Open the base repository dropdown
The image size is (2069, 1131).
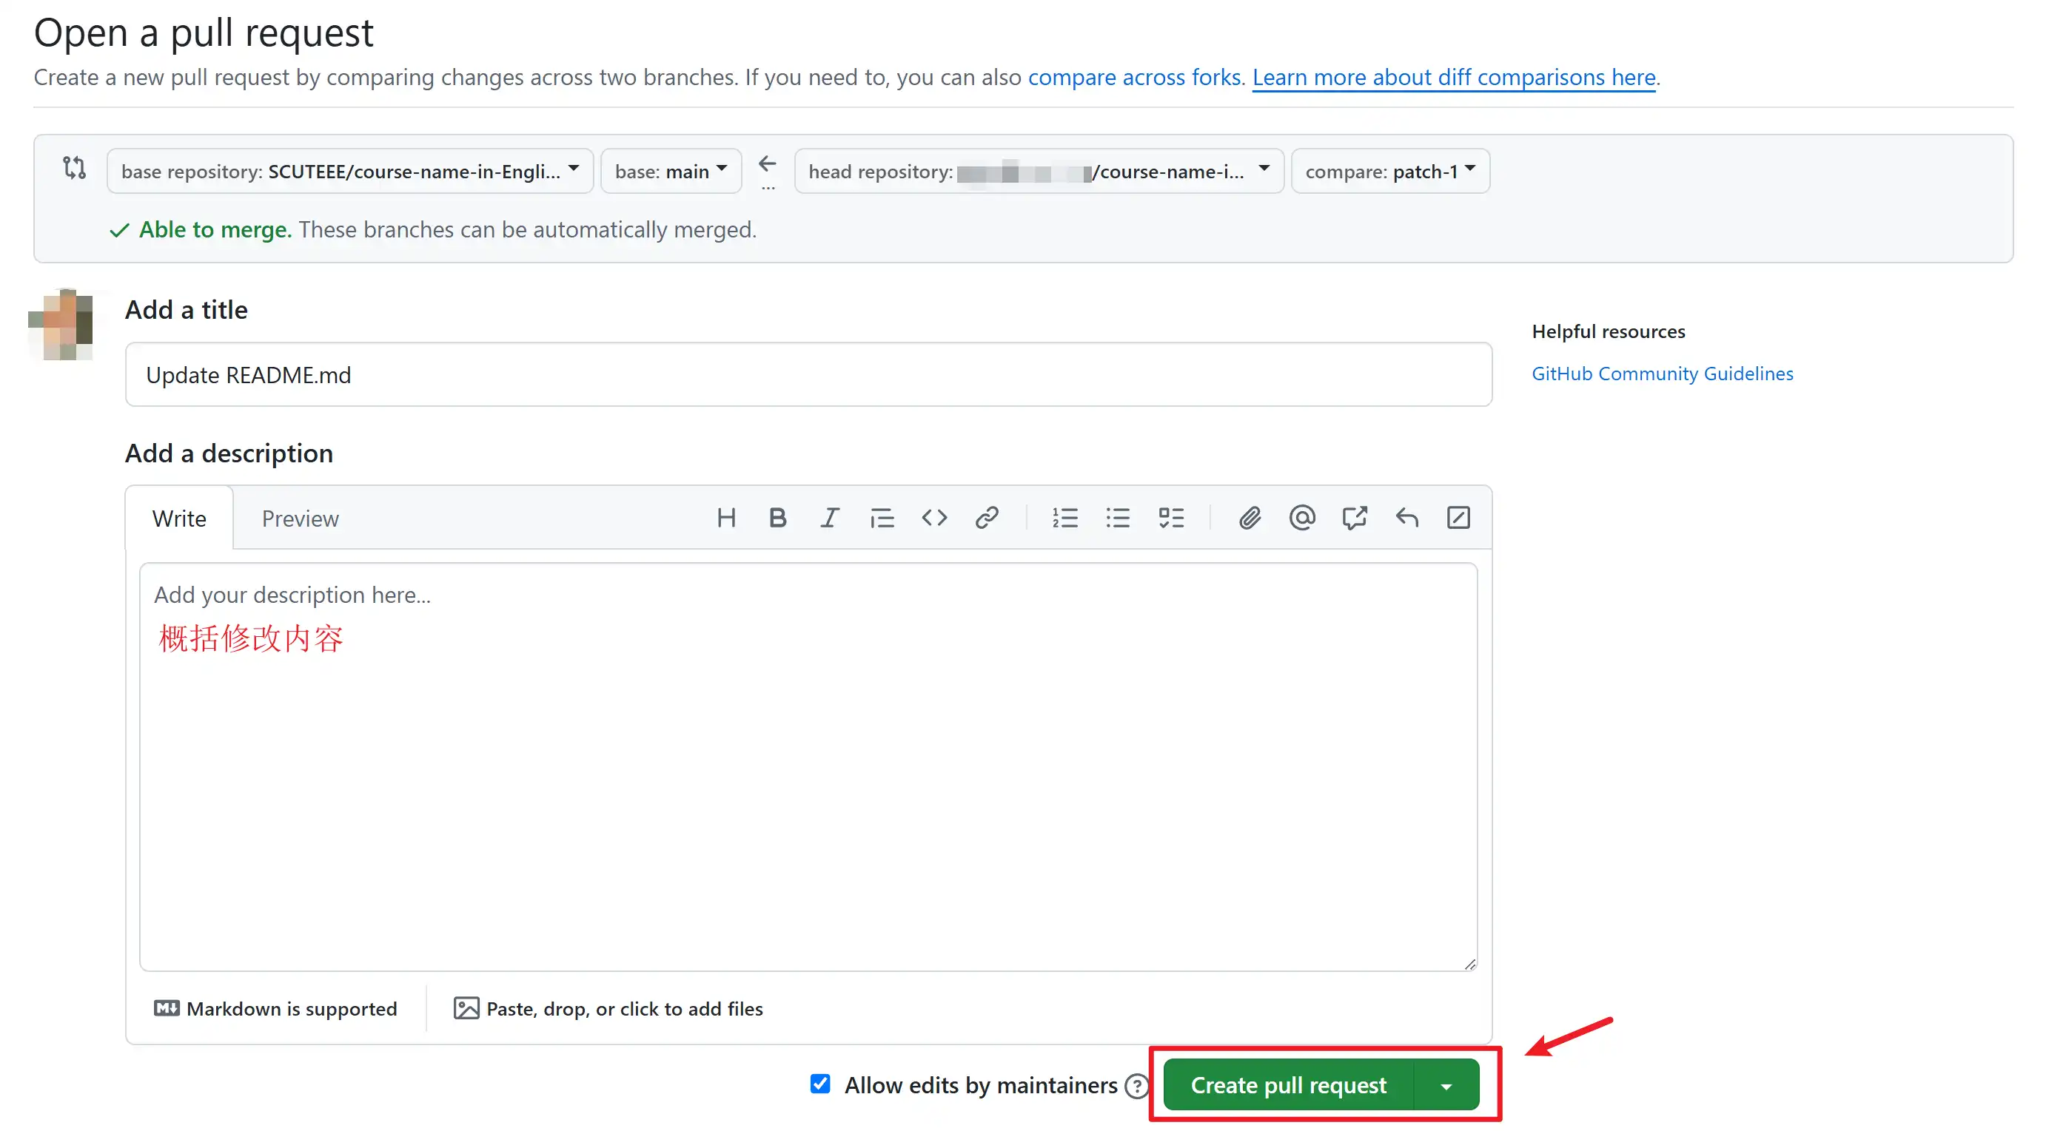[349, 170]
